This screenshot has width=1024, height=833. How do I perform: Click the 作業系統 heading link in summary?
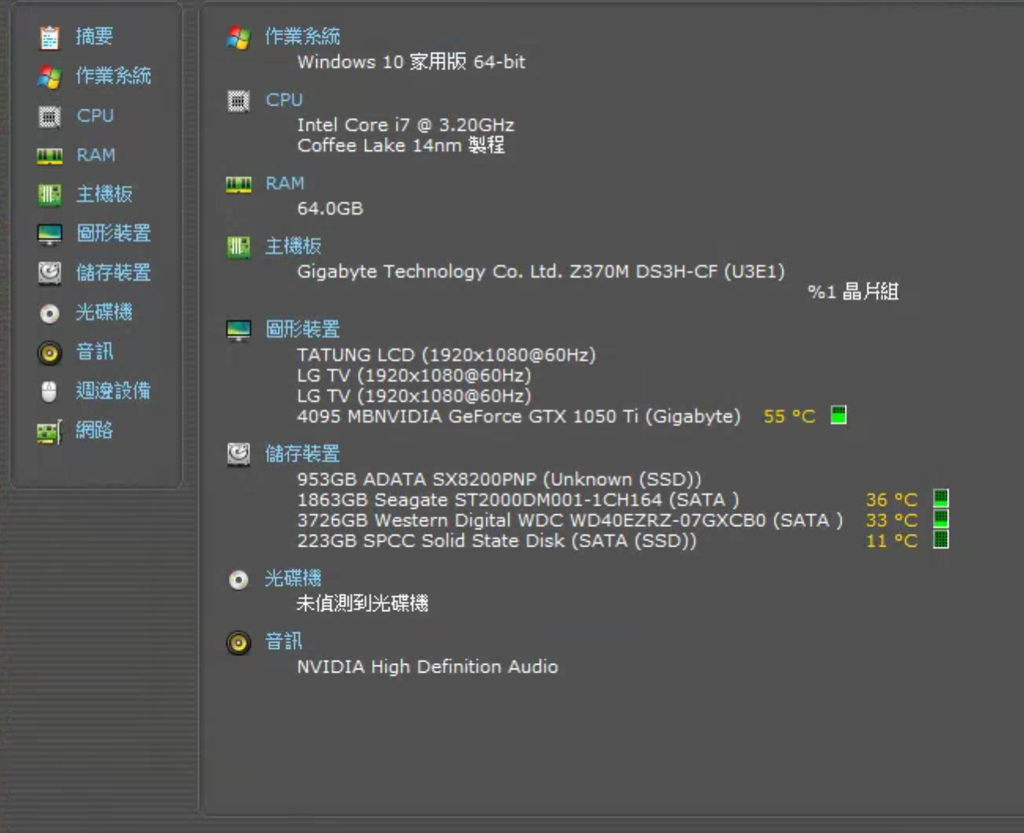[302, 36]
